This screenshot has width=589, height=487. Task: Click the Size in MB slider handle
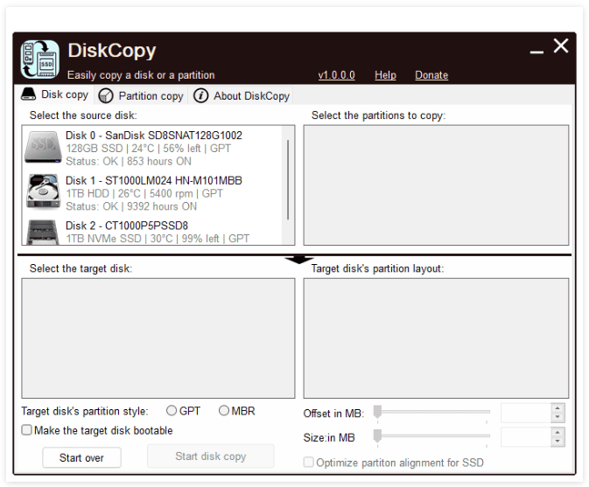pyautogui.click(x=377, y=436)
